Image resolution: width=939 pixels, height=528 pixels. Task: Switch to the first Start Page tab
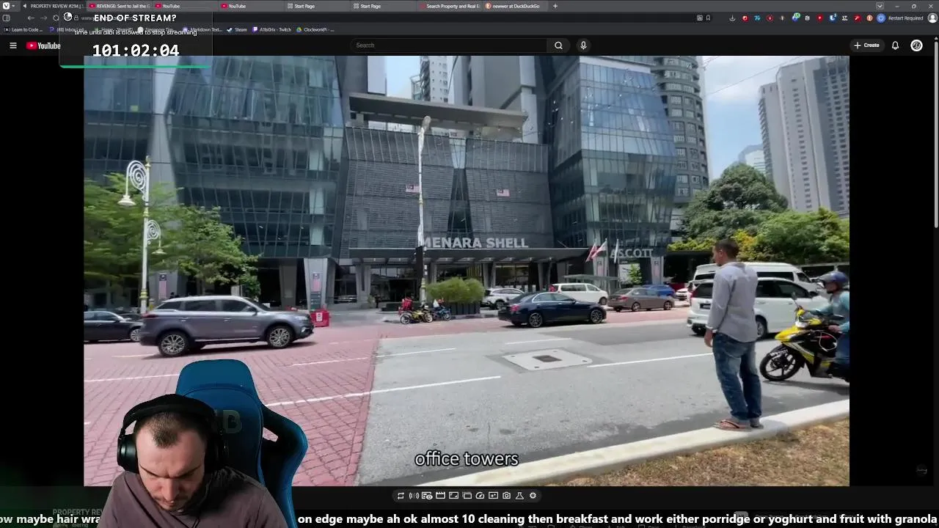click(317, 6)
